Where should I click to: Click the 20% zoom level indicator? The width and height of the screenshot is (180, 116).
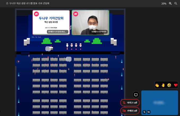click(x=164, y=3)
